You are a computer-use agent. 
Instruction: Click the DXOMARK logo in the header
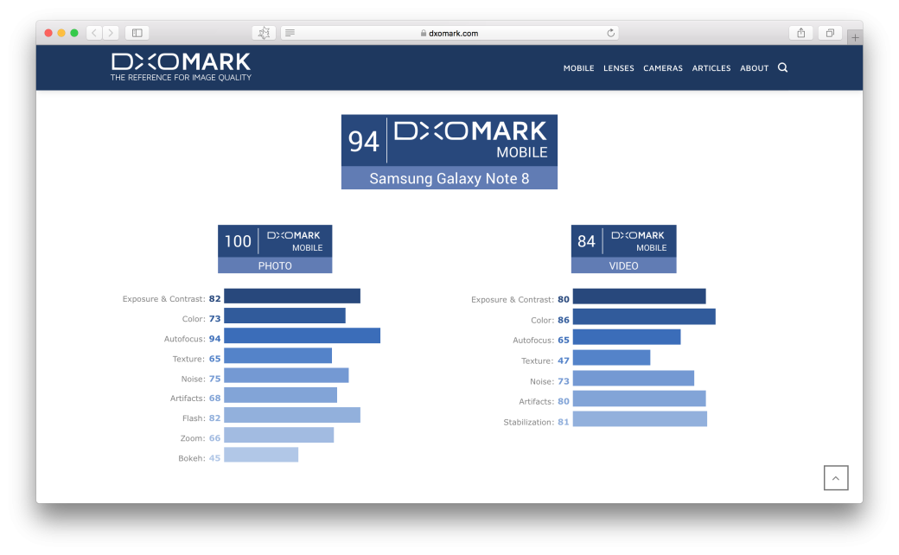click(x=181, y=67)
